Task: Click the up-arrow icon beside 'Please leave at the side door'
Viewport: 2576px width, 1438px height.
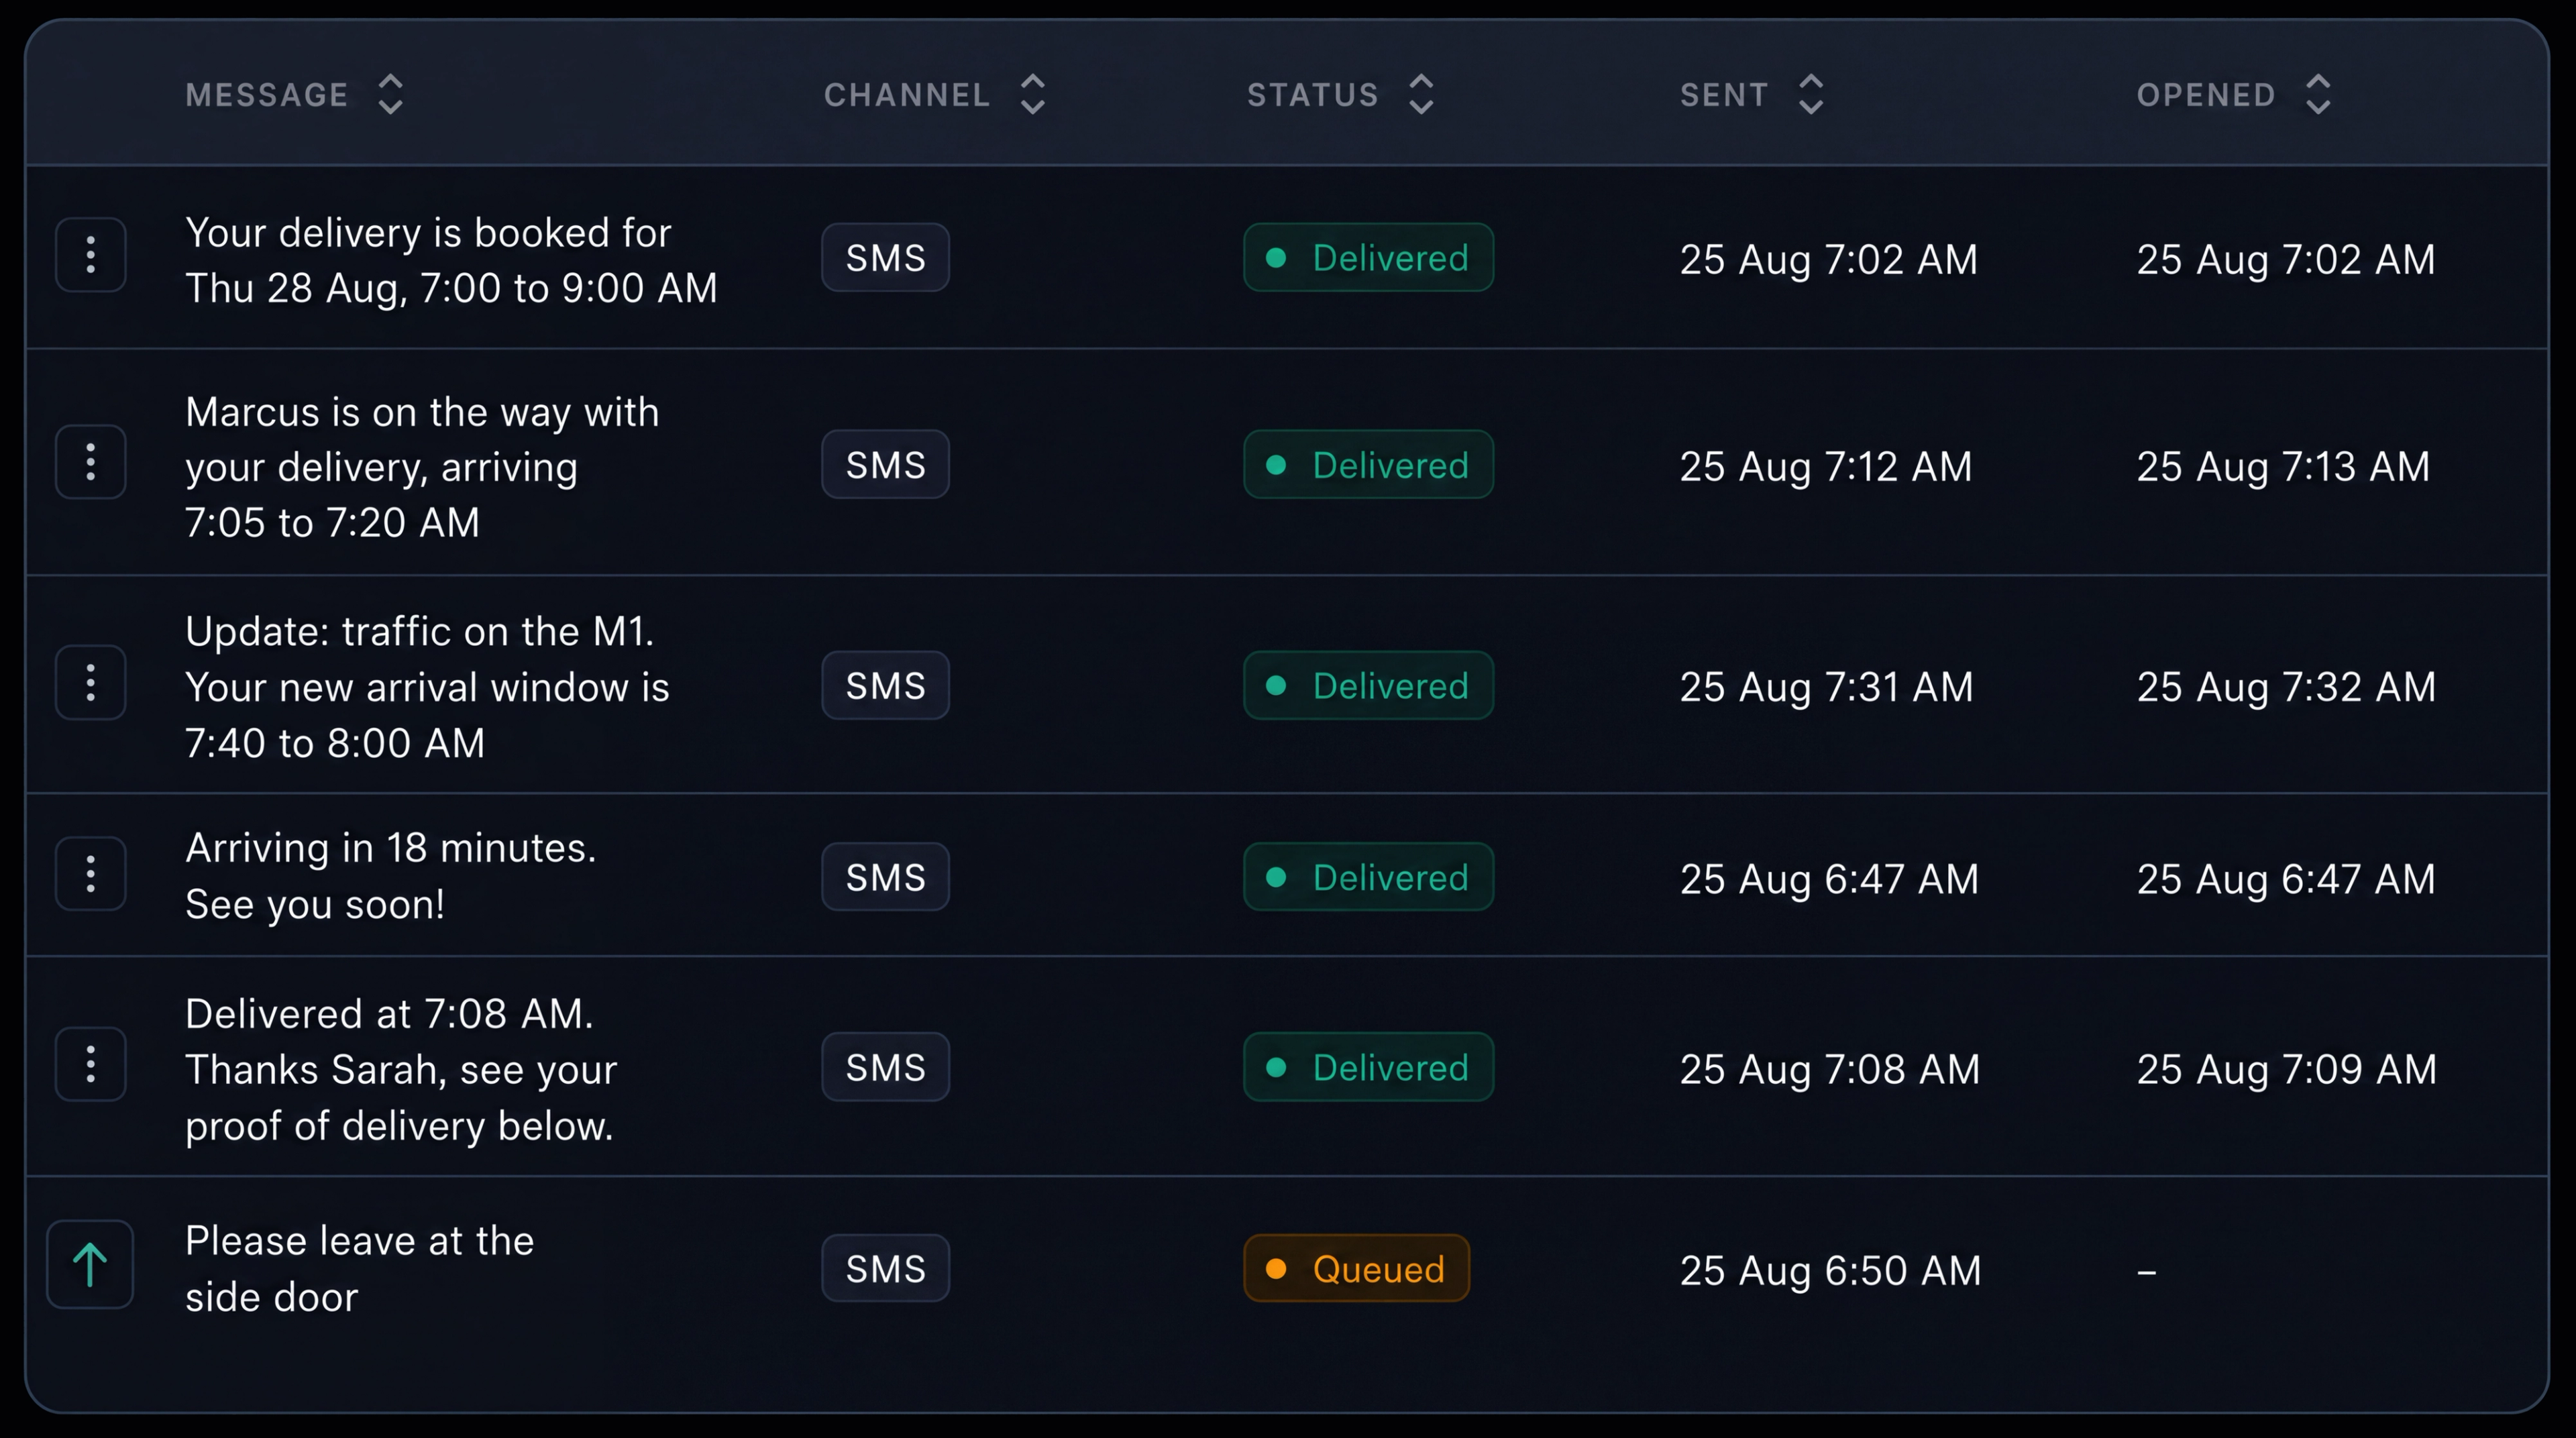Action: pos(90,1265)
